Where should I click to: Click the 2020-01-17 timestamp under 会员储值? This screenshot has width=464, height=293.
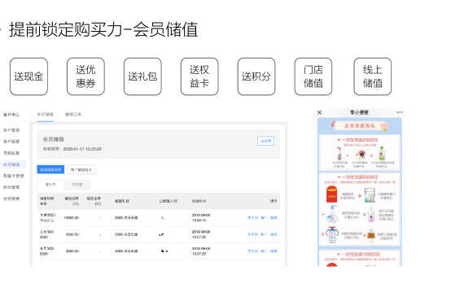(82, 149)
